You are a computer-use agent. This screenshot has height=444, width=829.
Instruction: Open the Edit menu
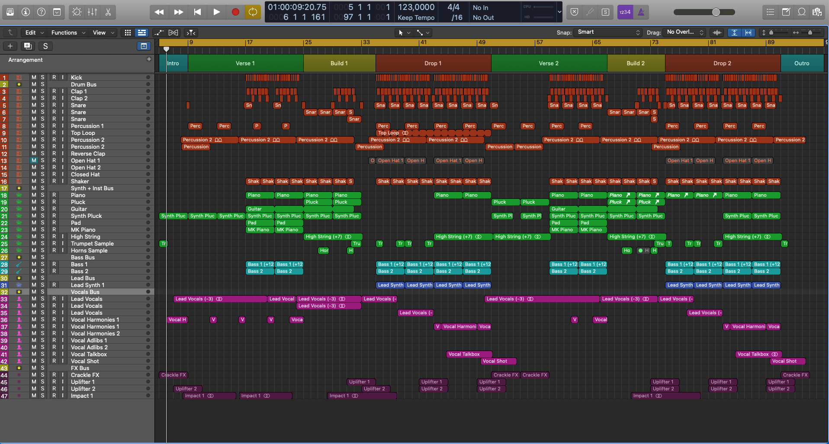[35, 32]
